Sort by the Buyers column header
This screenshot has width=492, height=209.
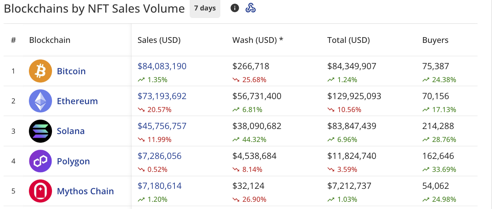tap(435, 40)
